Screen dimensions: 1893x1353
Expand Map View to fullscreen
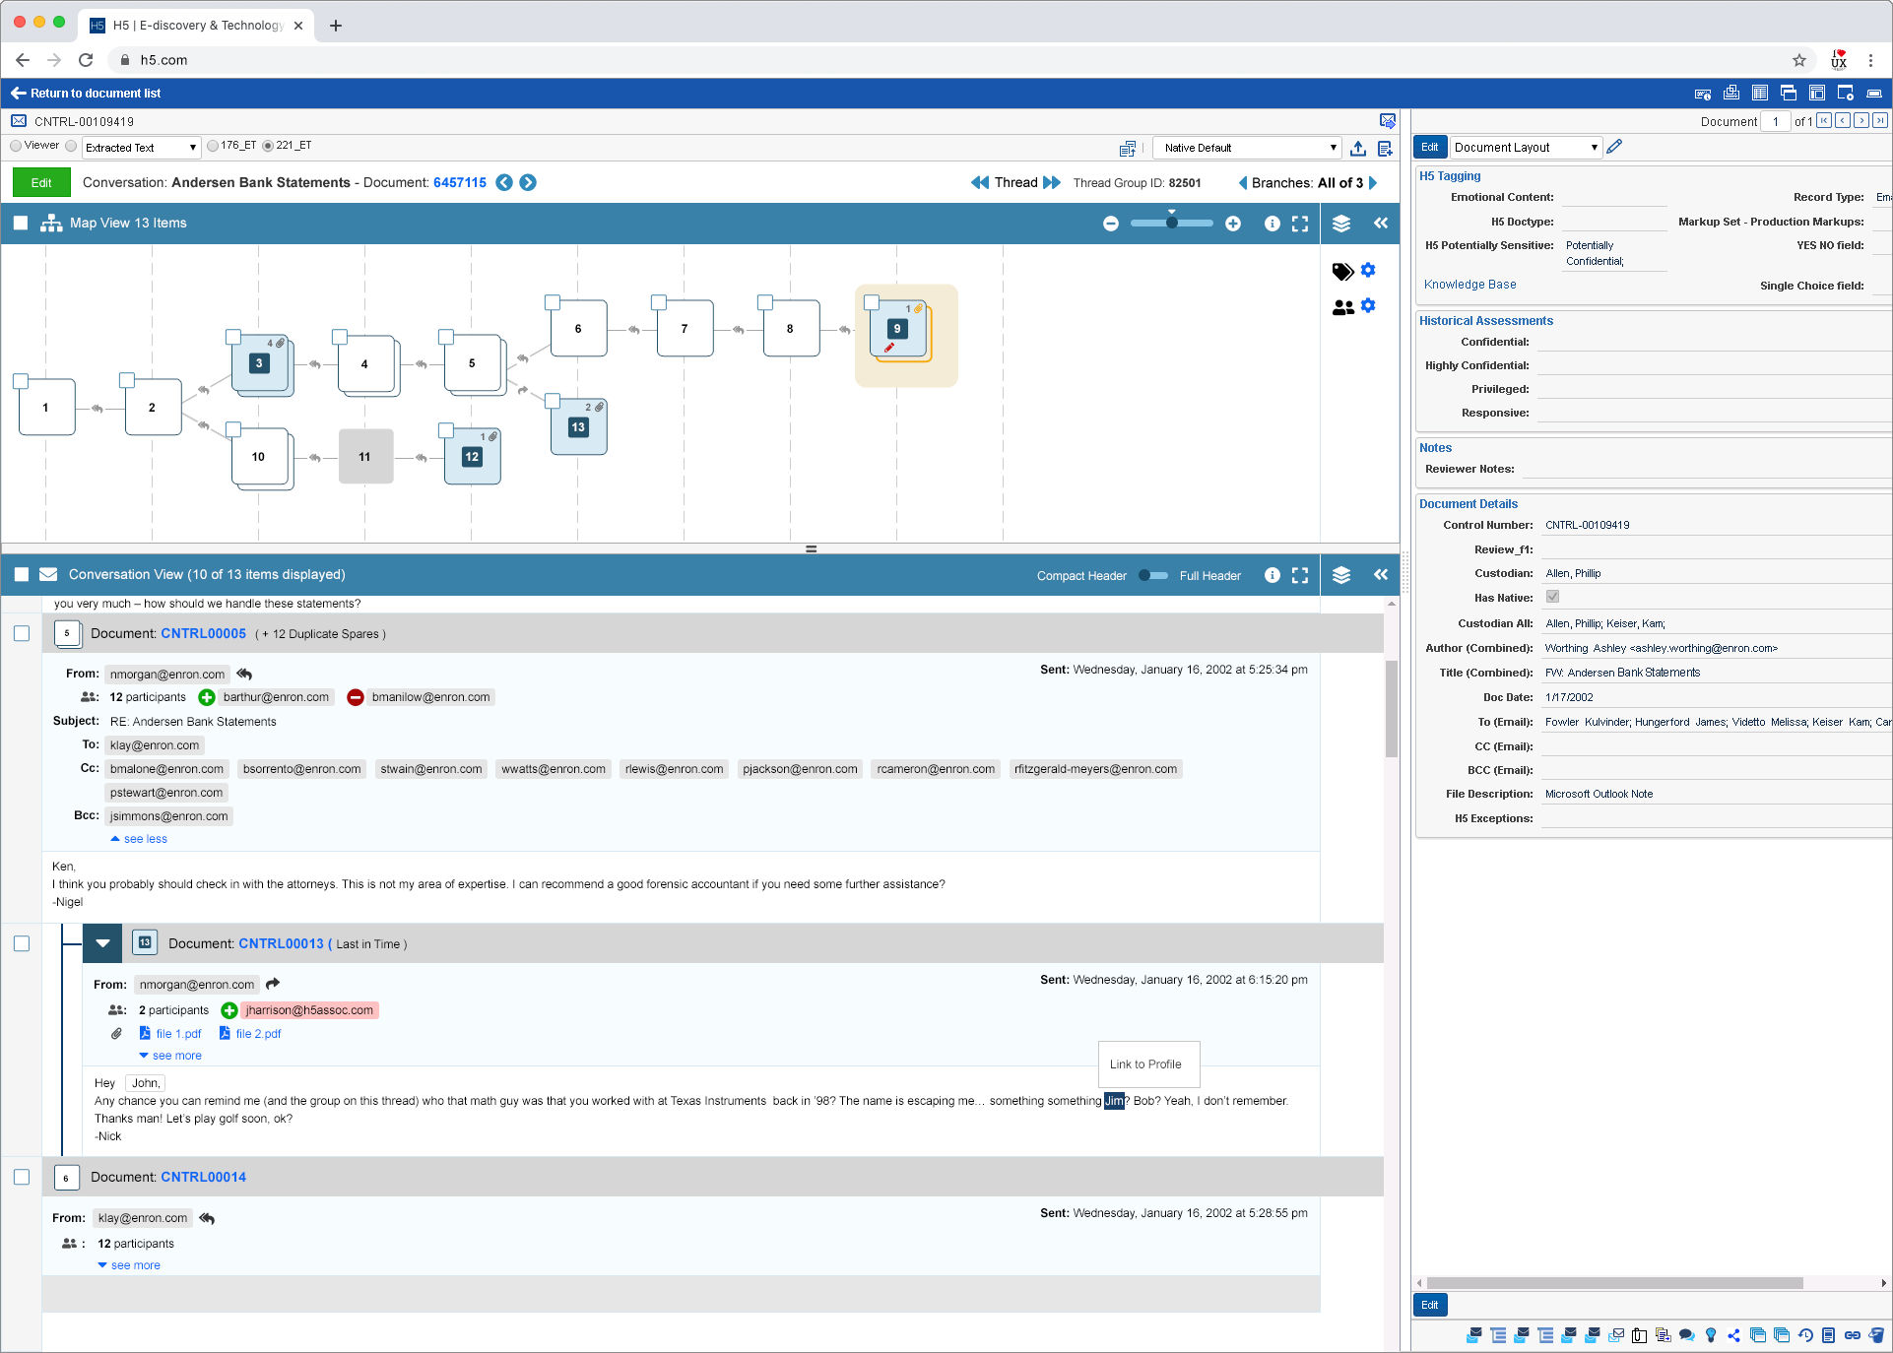point(1300,224)
